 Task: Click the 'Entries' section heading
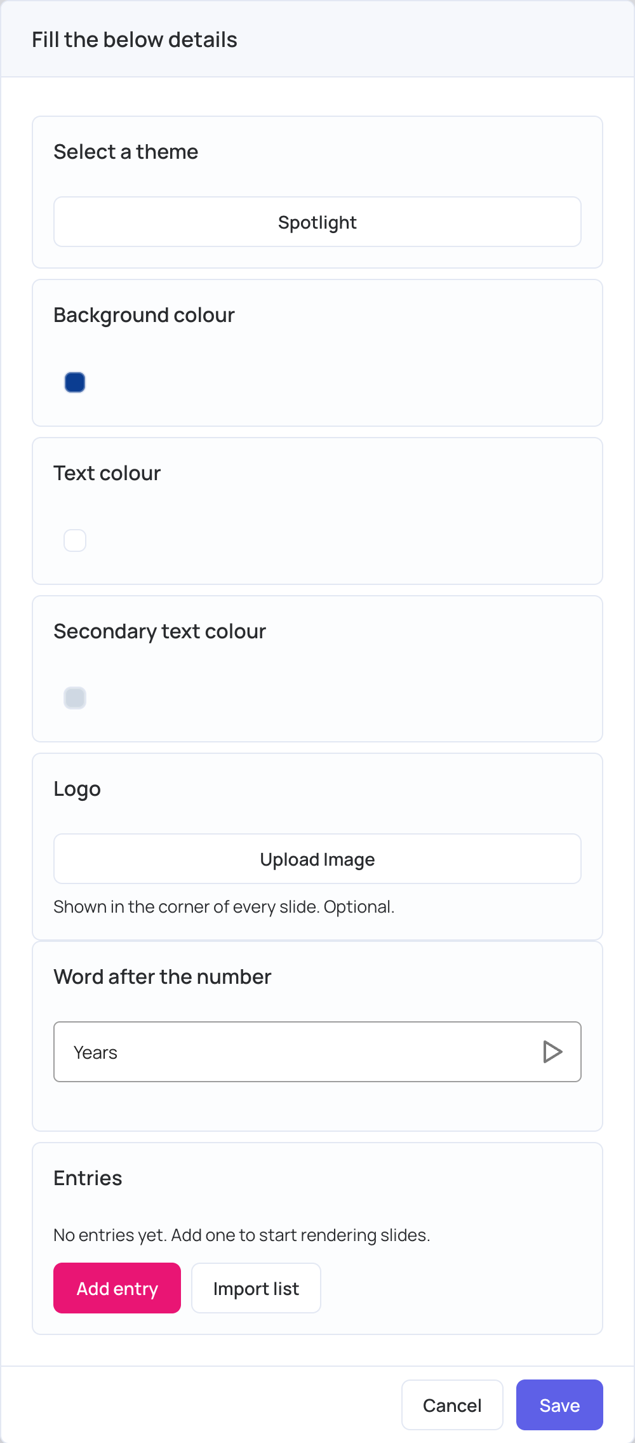[x=88, y=1178]
